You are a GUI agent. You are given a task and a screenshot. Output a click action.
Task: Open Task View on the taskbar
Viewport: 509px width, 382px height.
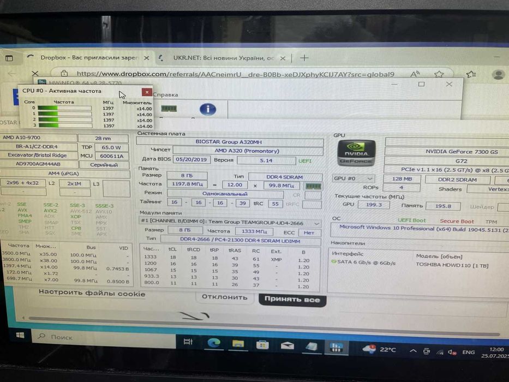[x=188, y=342]
